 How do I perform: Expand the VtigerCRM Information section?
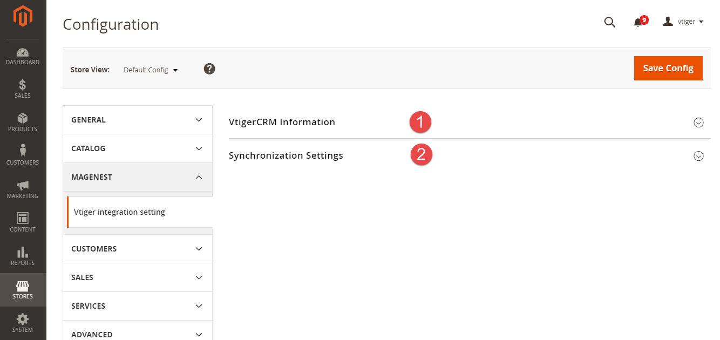698,123
